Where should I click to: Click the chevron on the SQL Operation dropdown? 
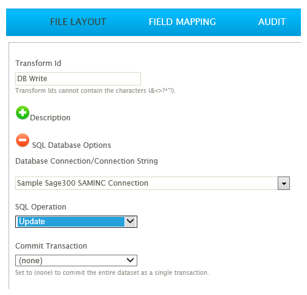pyautogui.click(x=130, y=221)
